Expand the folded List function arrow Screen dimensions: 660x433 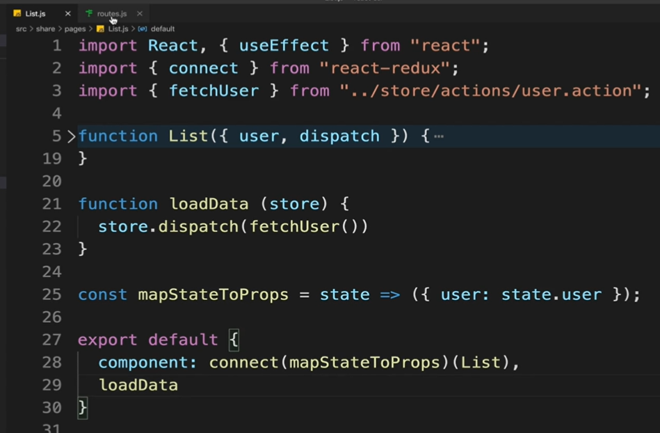click(71, 136)
